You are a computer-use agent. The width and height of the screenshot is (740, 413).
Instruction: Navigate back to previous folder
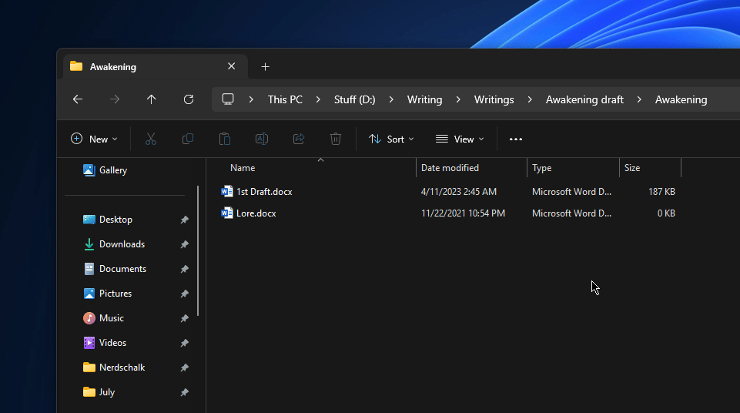pyautogui.click(x=77, y=99)
